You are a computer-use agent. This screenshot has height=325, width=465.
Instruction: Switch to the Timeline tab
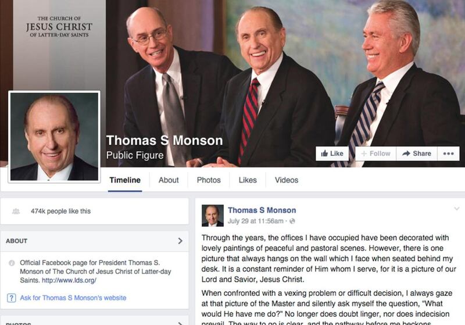tap(125, 180)
